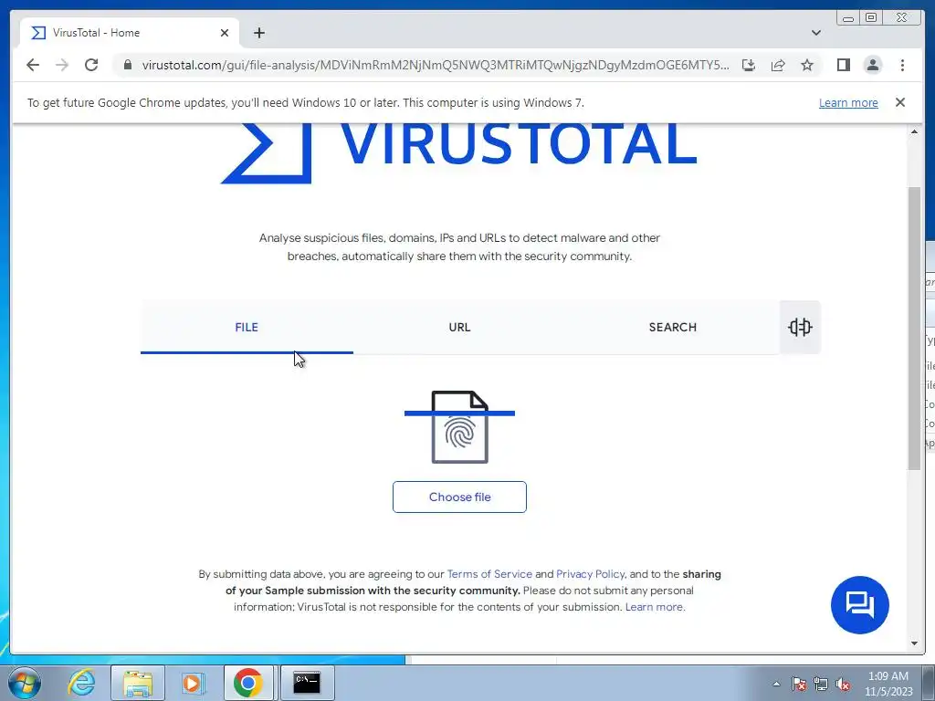Viewport: 935px width, 701px height.
Task: Launch Internet Explorer from taskbar
Action: [81, 683]
